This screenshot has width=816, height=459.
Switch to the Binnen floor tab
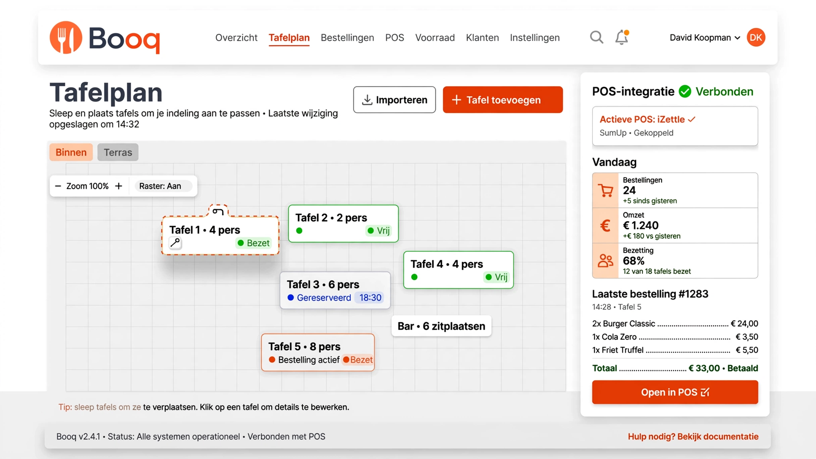pos(71,152)
